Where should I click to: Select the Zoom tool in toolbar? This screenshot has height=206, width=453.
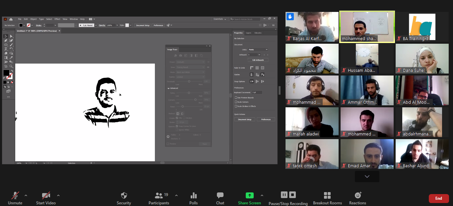click(11, 66)
